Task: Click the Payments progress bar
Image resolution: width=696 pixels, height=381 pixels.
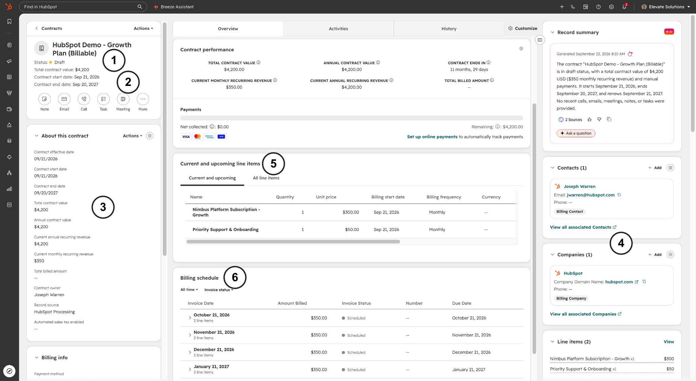Action: tap(351, 118)
